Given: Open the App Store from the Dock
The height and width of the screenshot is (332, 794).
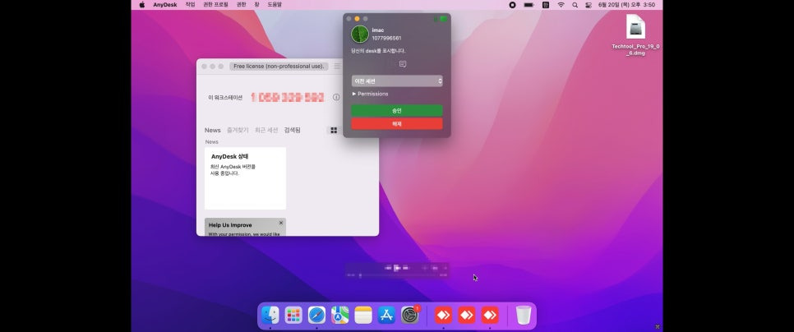Looking at the screenshot, I should coord(386,316).
